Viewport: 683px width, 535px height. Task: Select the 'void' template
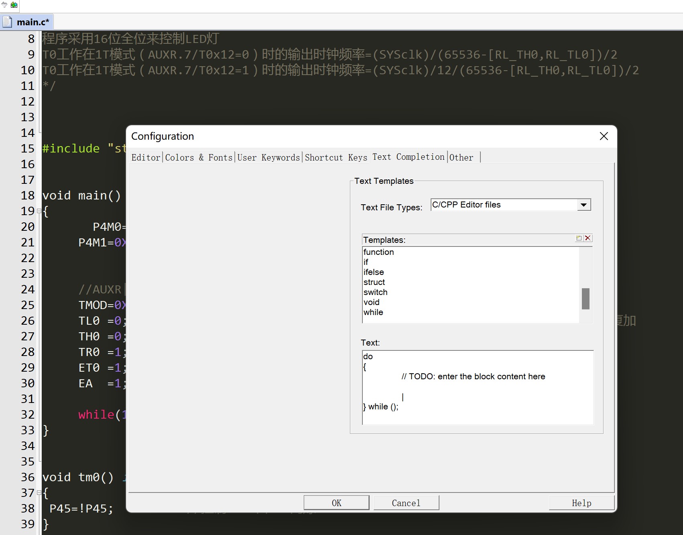click(371, 302)
